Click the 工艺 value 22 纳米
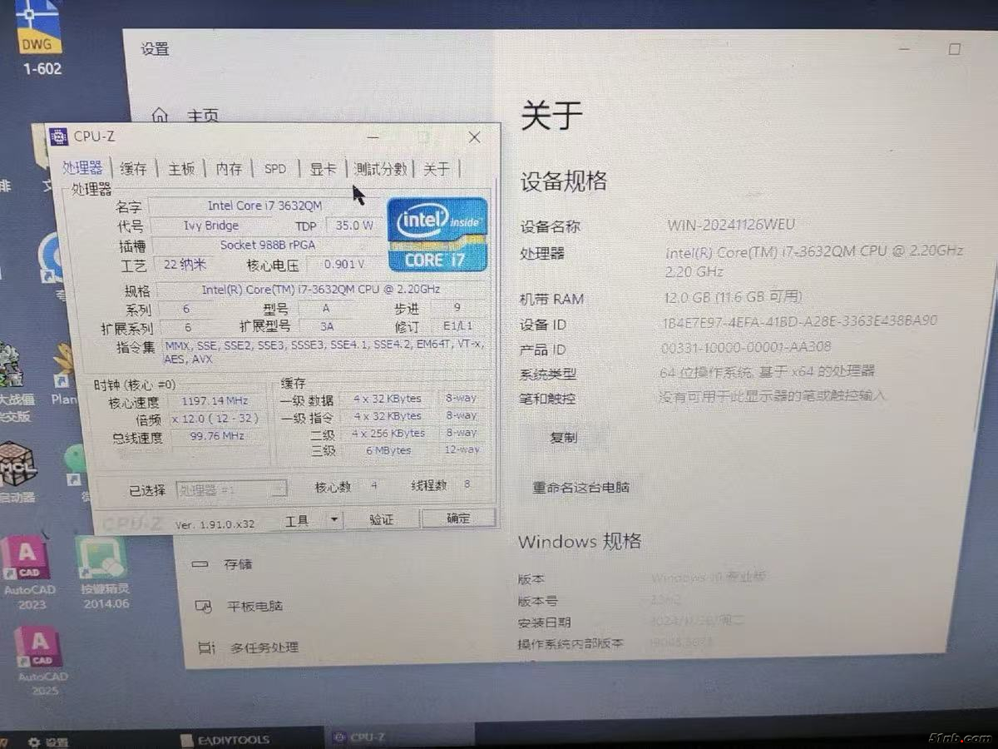Viewport: 998px width, 749px height. 184,265
